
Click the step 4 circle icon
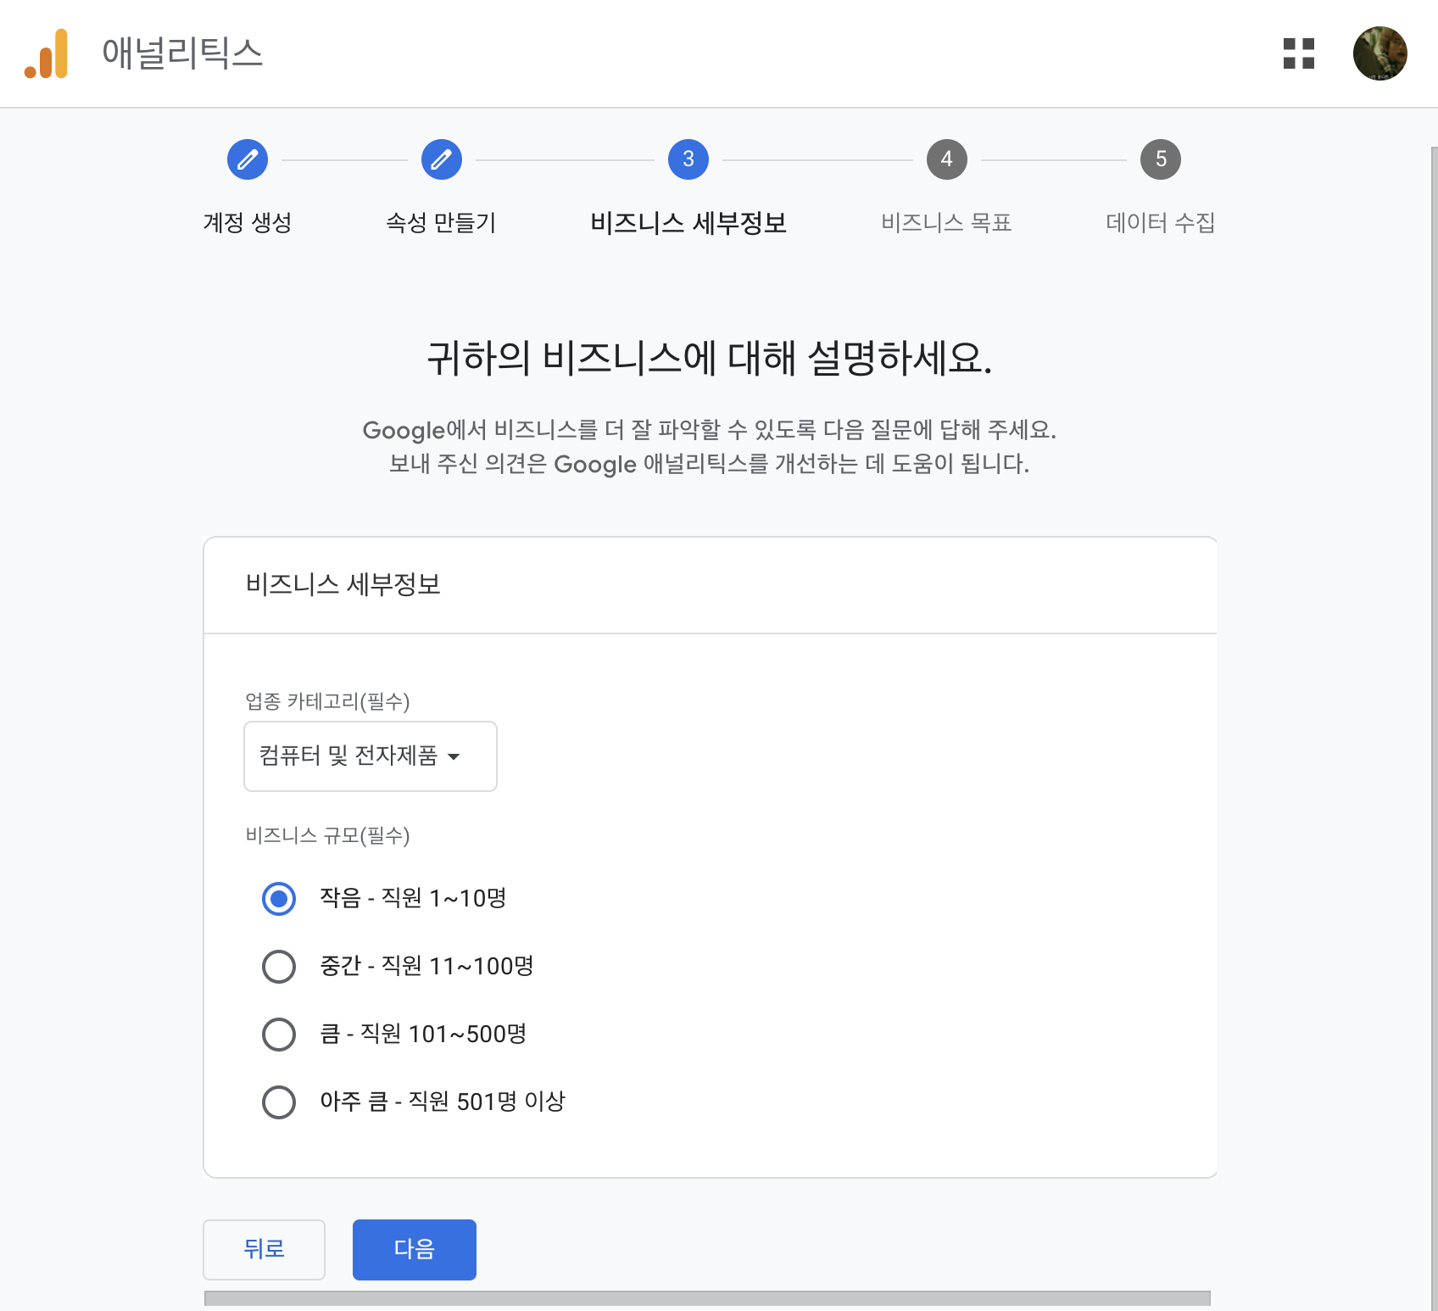(946, 159)
